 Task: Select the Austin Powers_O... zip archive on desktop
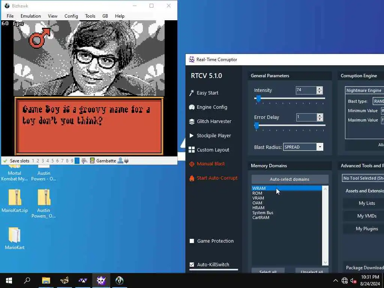pyautogui.click(x=43, y=203)
